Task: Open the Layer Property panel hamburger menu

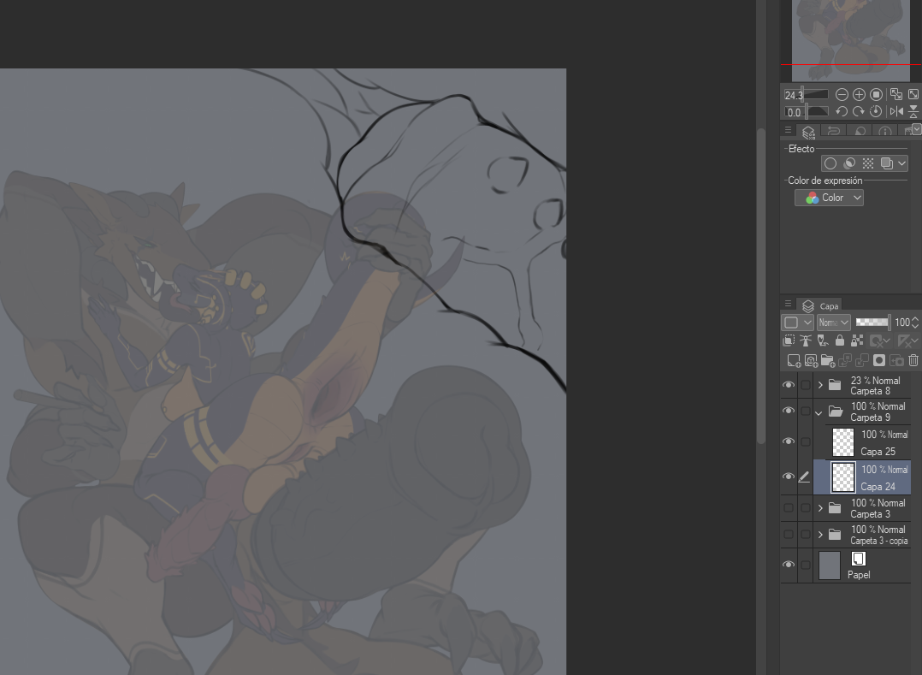Action: click(788, 130)
